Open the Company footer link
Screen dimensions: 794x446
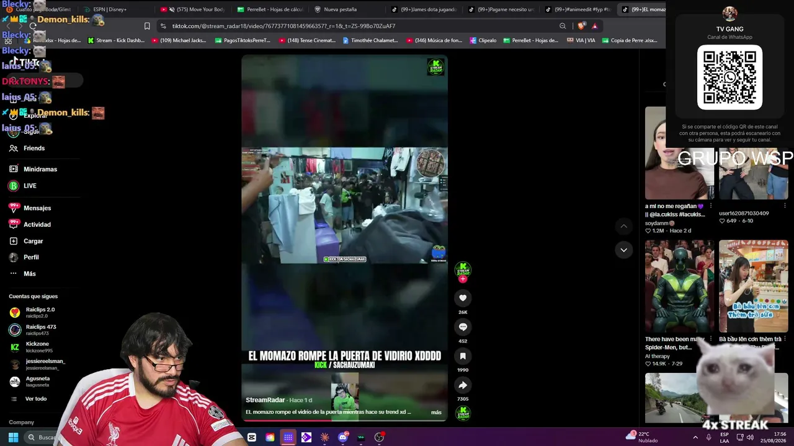tap(22, 422)
